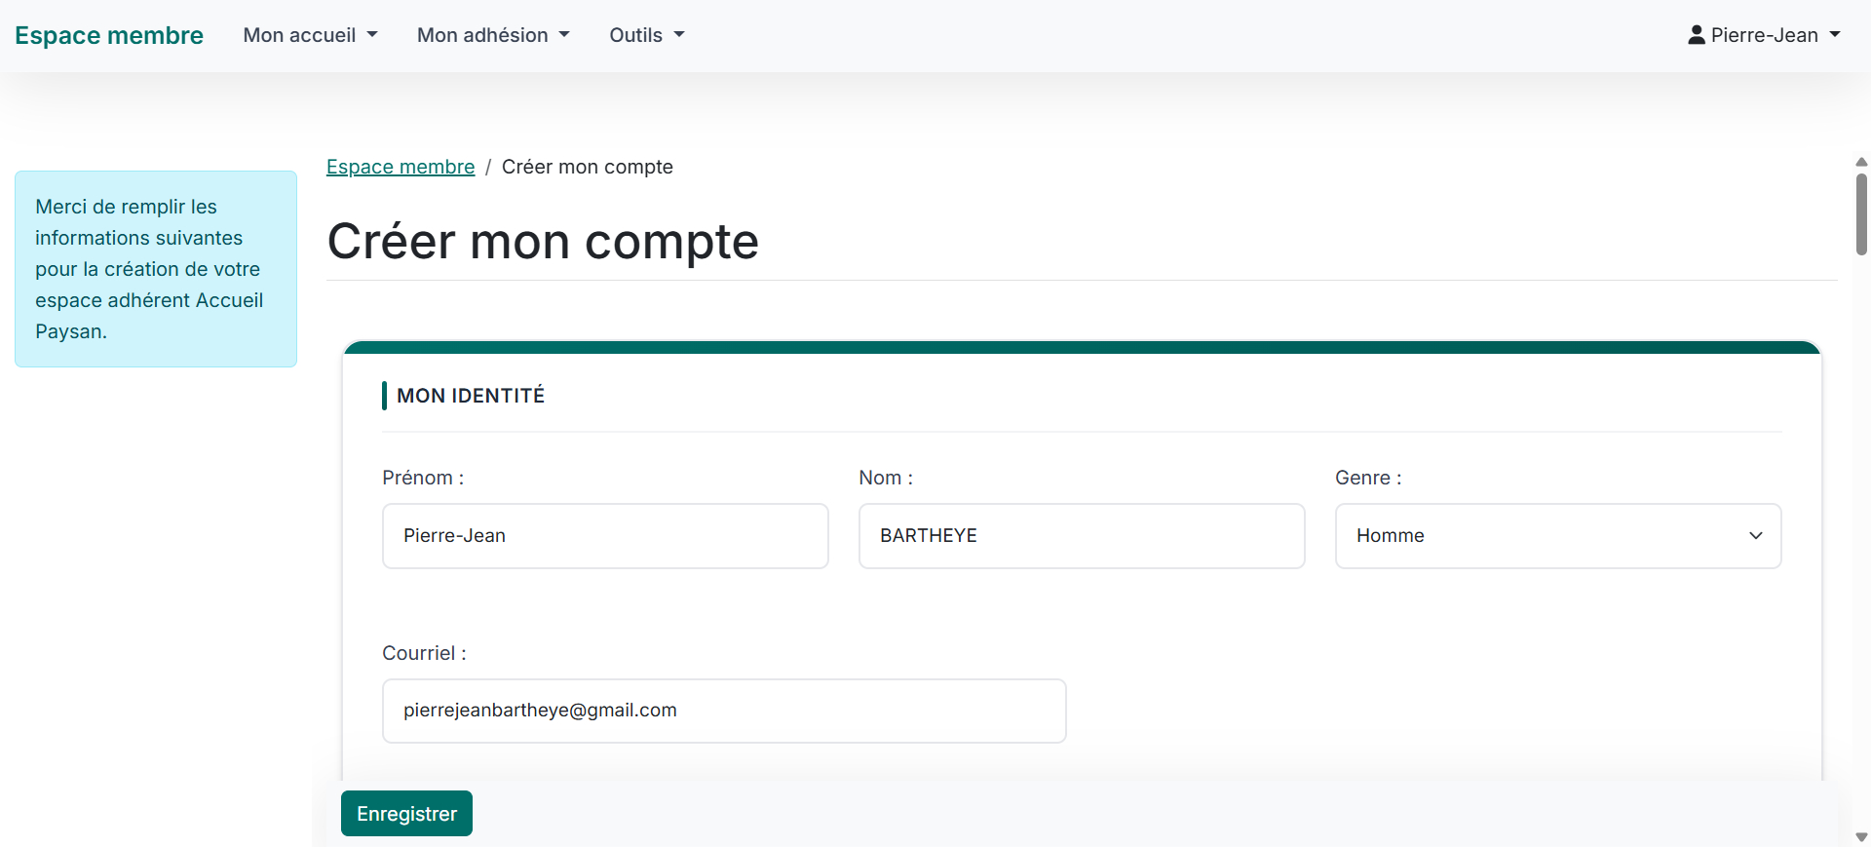Click the user profile icon beside Pierre-Jean
The image size is (1871, 847).
coord(1697,35)
